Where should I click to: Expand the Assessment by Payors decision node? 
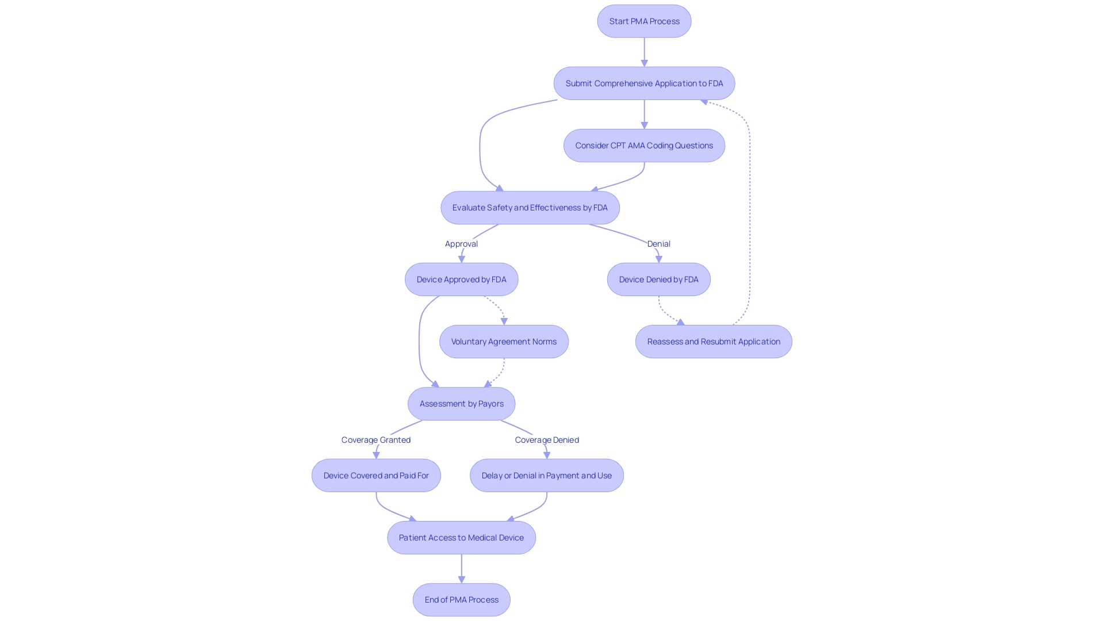coord(461,404)
